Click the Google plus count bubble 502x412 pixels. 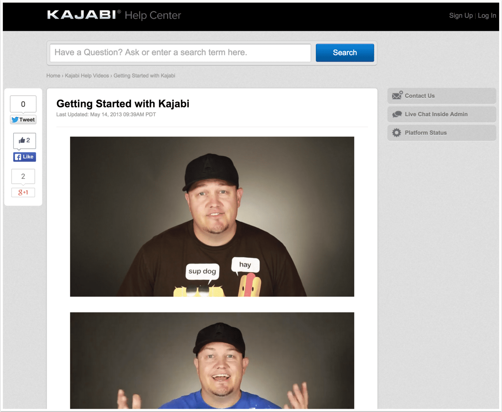click(23, 176)
